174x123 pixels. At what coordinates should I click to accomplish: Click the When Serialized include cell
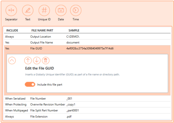(x=15, y=99)
